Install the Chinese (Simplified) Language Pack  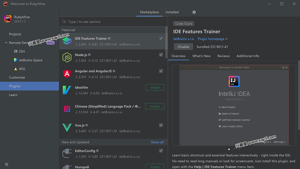155,106
